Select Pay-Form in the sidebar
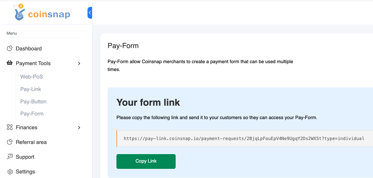The width and height of the screenshot is (373, 178). click(x=32, y=114)
